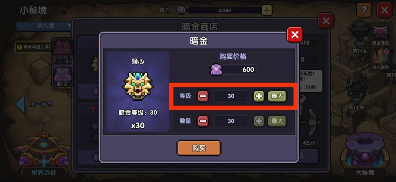
Task: Select the 暗金 side tab
Action: [62, 76]
